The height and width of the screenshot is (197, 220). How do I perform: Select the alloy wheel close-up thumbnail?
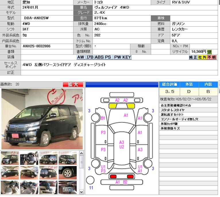click(67, 173)
